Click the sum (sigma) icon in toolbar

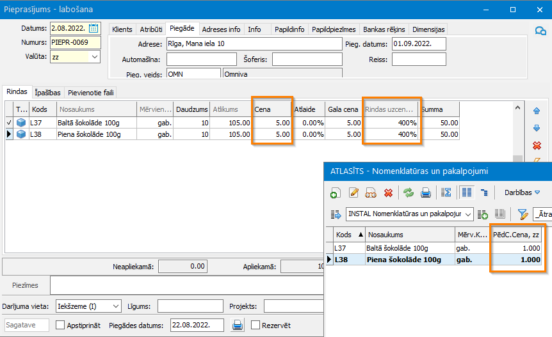[447, 192]
